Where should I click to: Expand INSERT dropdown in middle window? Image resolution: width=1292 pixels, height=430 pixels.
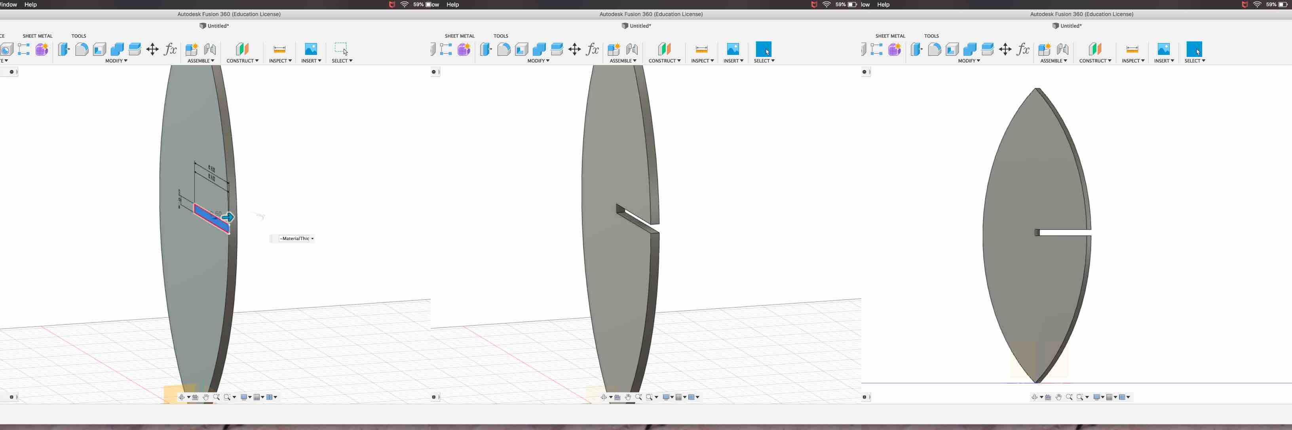point(733,60)
